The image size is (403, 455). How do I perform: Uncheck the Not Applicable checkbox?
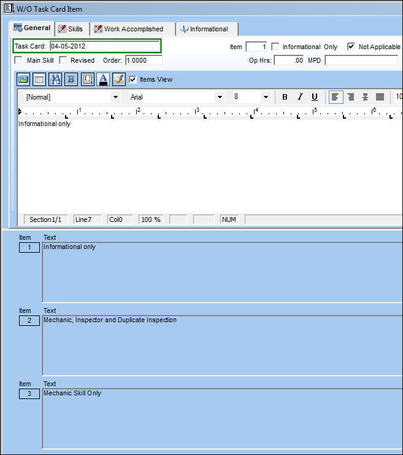point(351,47)
